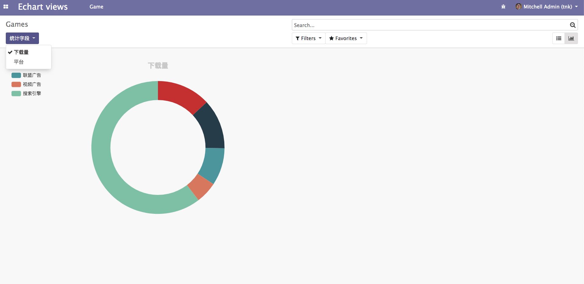Open the apps grid home menu
The image size is (584, 284).
6,7
